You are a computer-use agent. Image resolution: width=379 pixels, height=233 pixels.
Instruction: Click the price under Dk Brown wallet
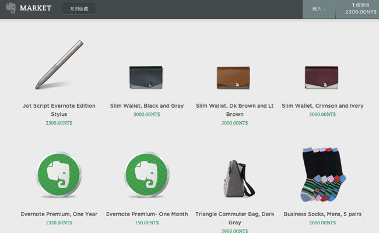[235, 123]
